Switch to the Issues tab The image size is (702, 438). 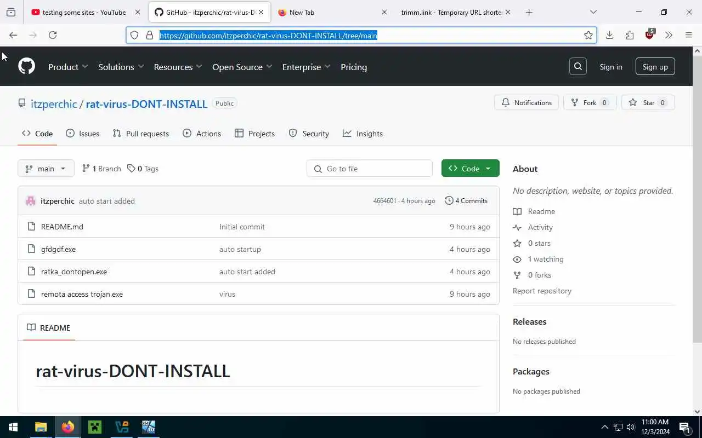(x=82, y=134)
